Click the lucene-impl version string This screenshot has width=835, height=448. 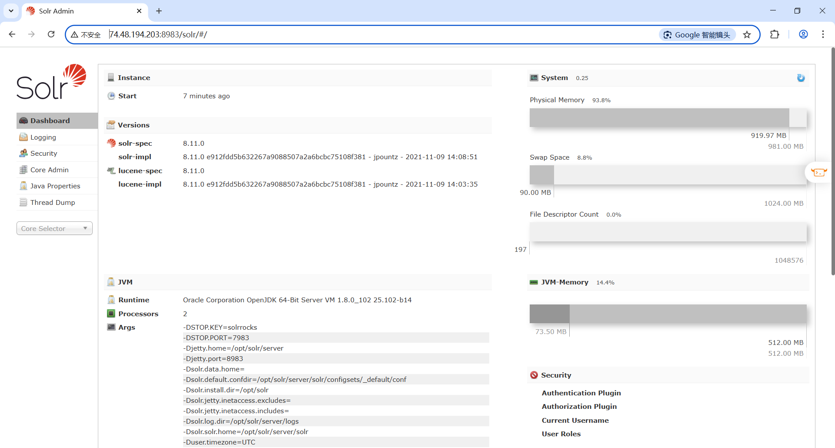331,184
